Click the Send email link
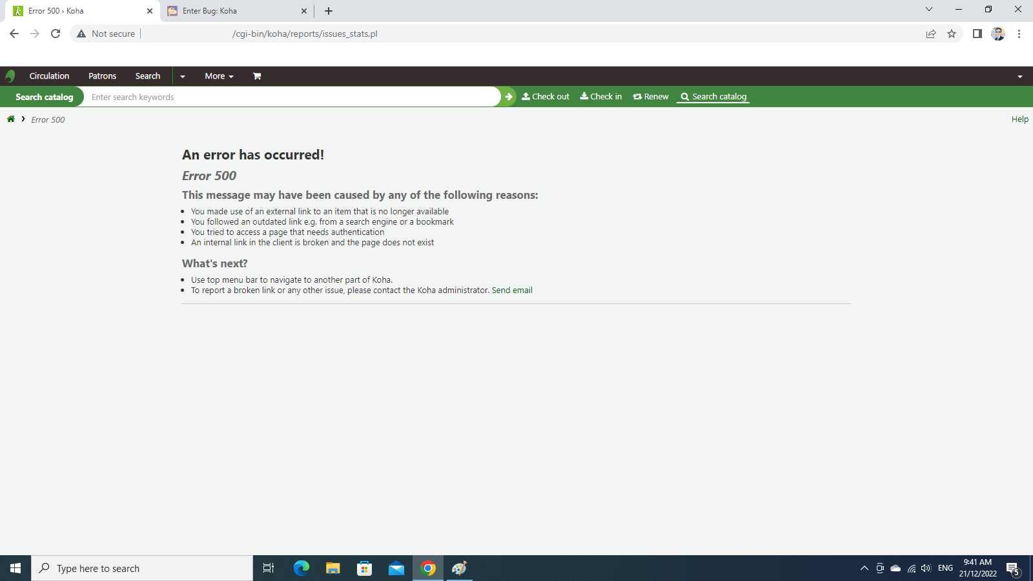1033x581 pixels. [512, 290]
